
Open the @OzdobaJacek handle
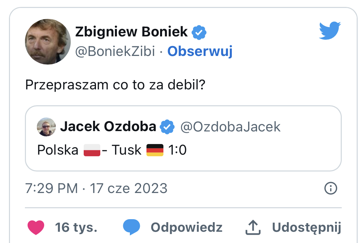point(230,127)
